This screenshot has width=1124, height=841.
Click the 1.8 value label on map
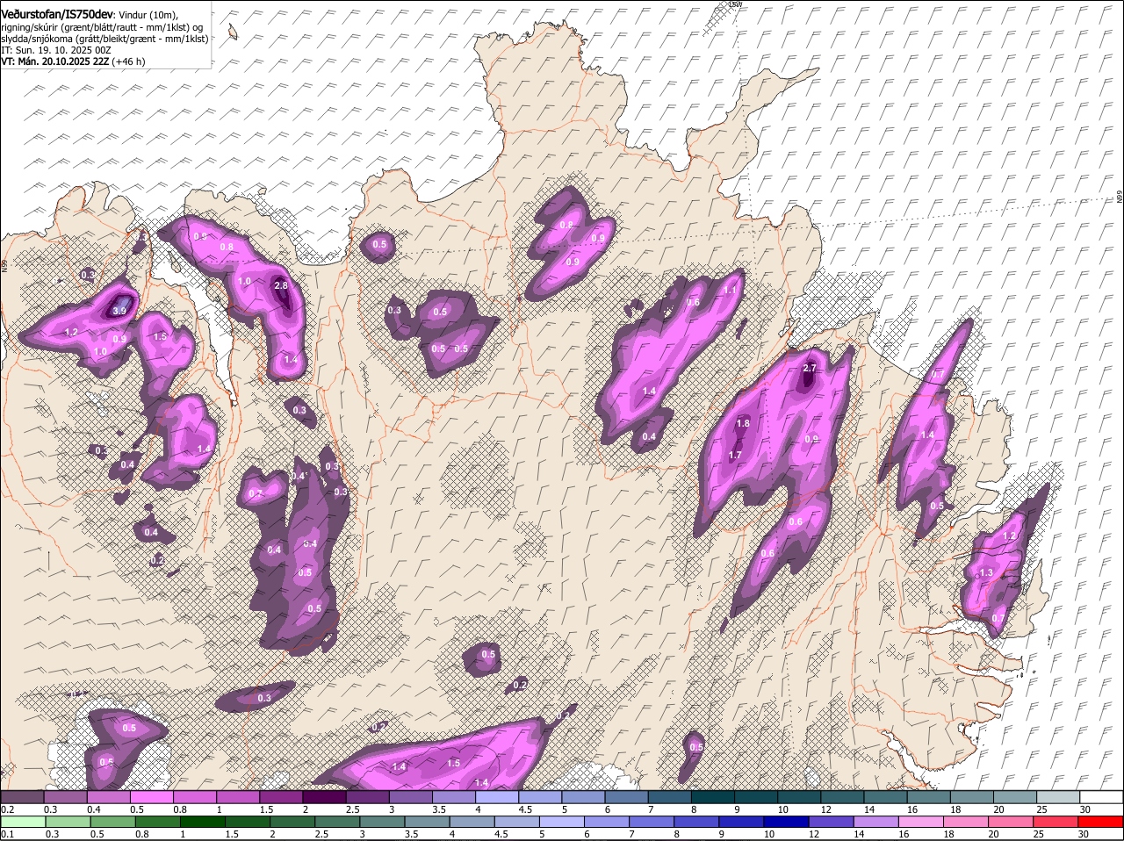click(743, 423)
